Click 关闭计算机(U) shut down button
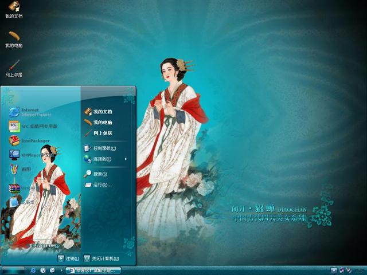 (101, 258)
